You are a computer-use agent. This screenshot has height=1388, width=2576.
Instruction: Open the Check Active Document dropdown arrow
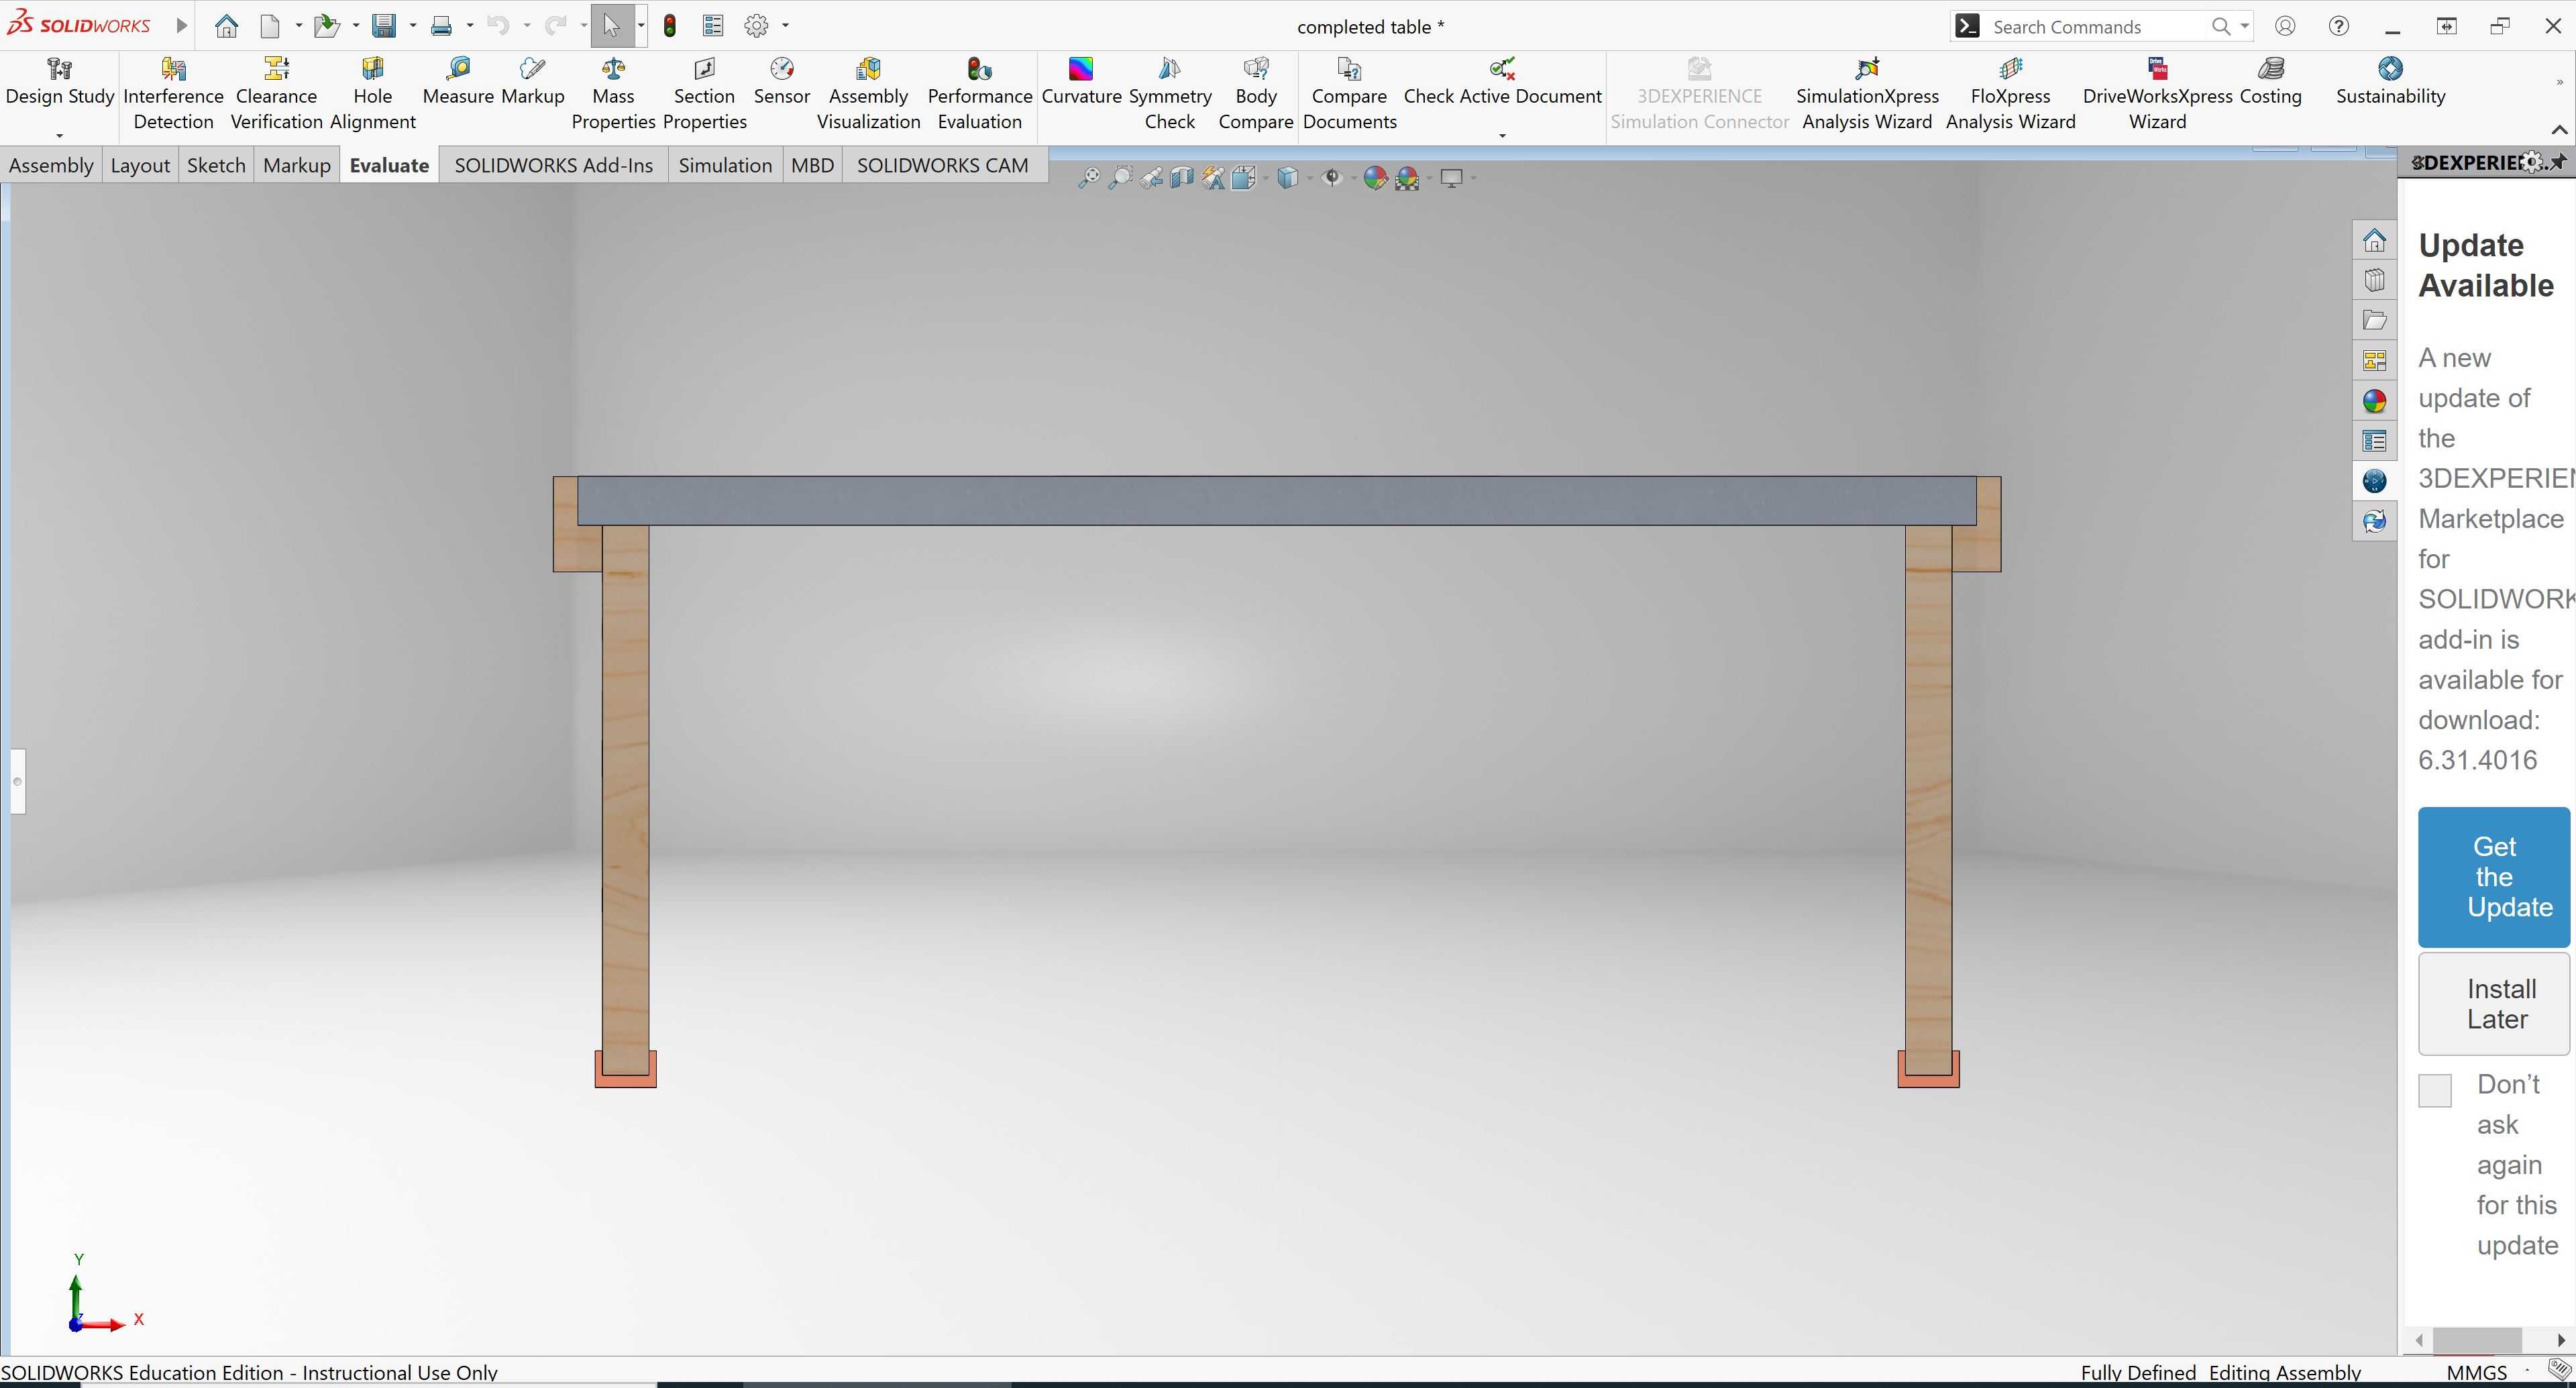coord(1502,135)
